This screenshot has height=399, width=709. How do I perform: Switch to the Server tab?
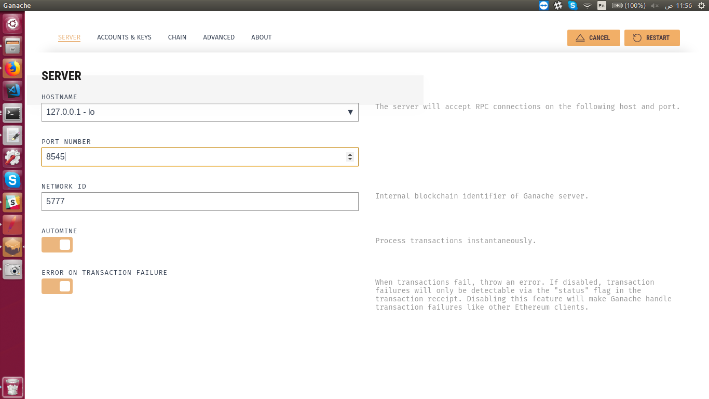coord(69,37)
